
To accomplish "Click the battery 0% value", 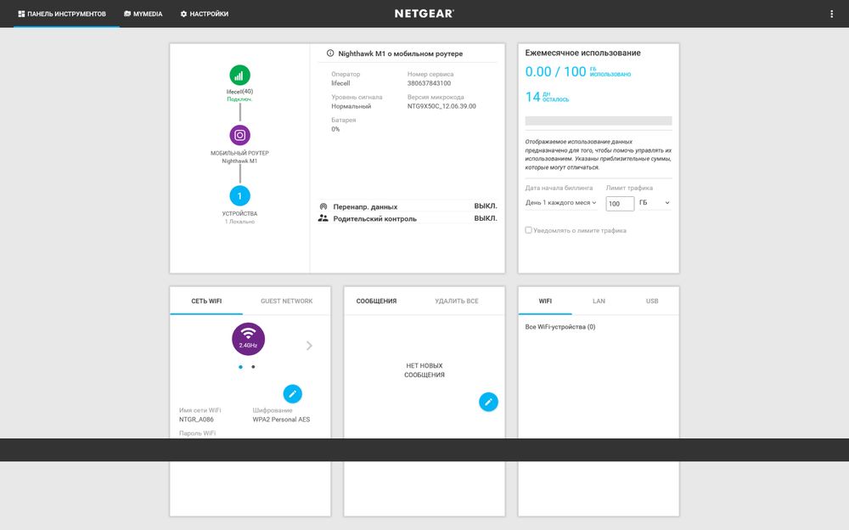I will (x=335, y=129).
